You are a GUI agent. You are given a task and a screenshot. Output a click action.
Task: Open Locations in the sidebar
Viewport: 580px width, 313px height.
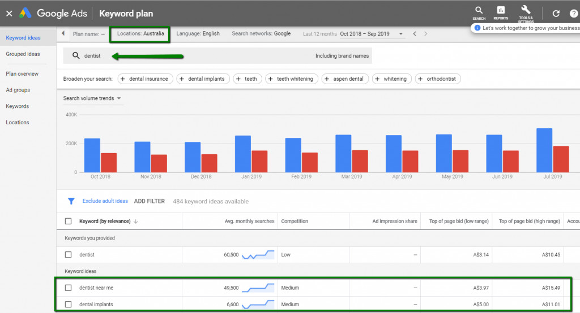18,123
